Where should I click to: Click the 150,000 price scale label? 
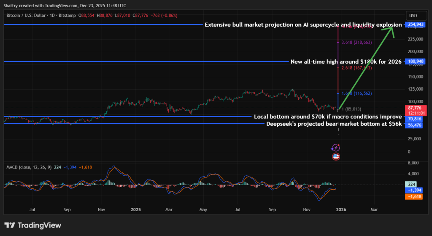coord(416,77)
